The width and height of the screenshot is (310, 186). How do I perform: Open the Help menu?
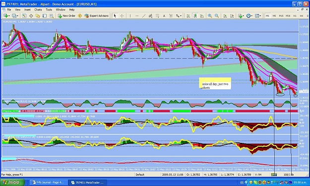click(72, 10)
